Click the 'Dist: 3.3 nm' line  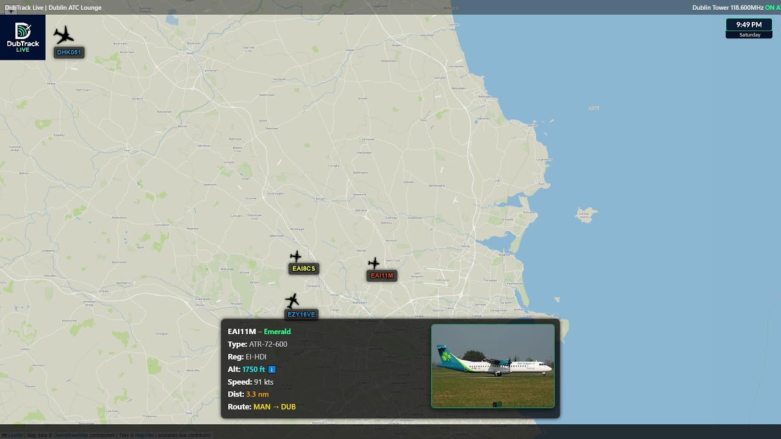(248, 394)
